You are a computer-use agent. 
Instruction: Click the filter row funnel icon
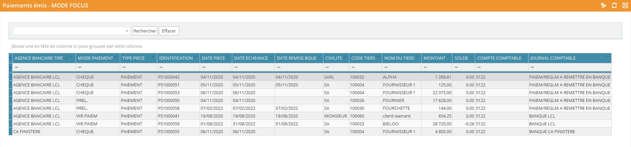click(x=10, y=67)
